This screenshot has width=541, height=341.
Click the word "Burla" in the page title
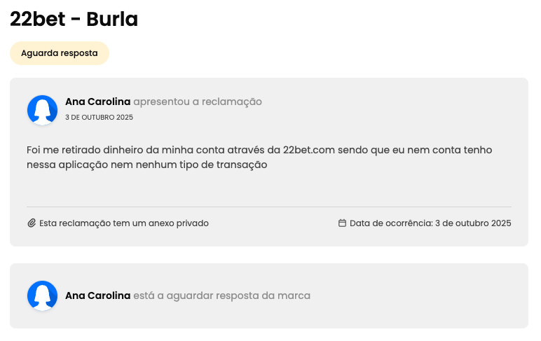pyautogui.click(x=112, y=20)
